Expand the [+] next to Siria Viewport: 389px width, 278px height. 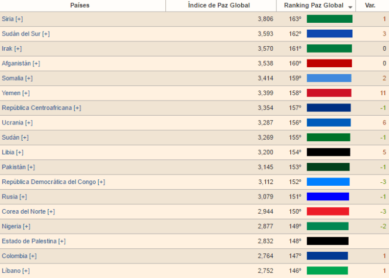coord(19,19)
